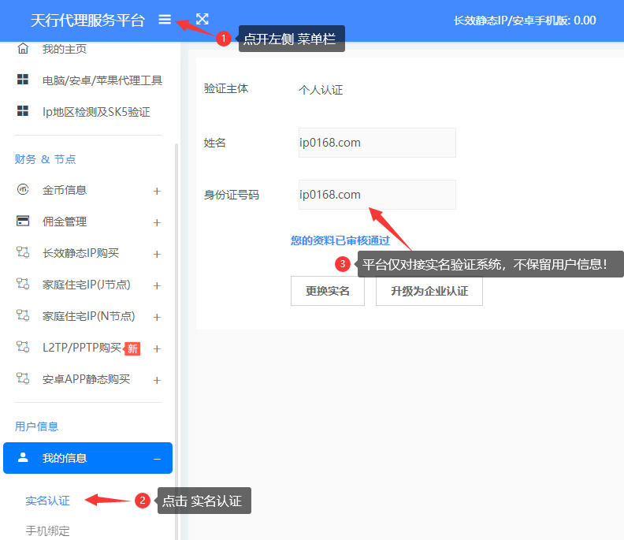This screenshot has height=540, width=624.
Task: Click the grid icon beside 电脑/安卓/苹果代理工具
Action: click(23, 80)
